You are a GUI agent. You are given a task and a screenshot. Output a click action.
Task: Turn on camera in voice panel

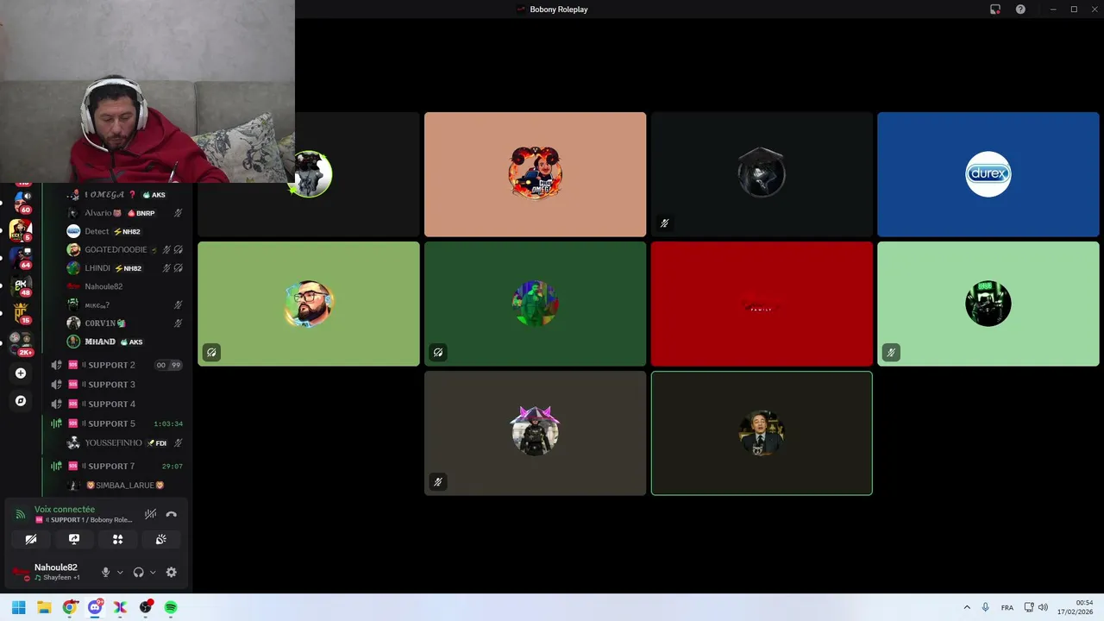pyautogui.click(x=31, y=539)
